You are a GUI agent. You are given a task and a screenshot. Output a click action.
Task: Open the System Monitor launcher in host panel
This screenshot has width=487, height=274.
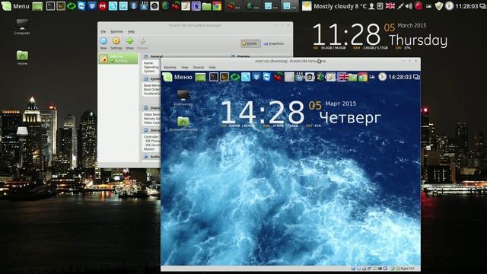61,6
